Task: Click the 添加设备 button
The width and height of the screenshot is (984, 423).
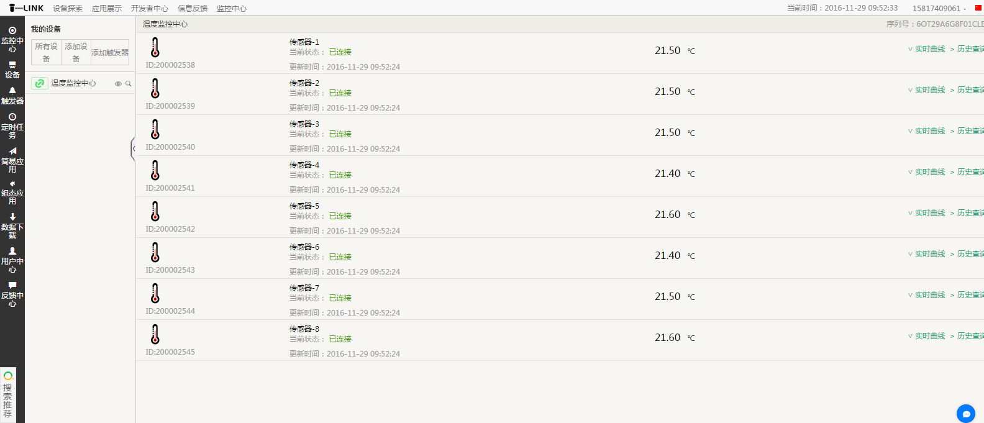Action: [76, 52]
